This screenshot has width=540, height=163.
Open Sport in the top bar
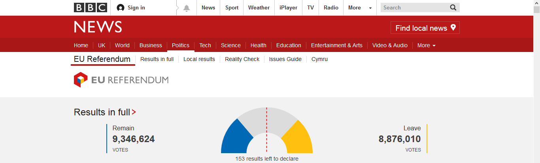tap(232, 7)
